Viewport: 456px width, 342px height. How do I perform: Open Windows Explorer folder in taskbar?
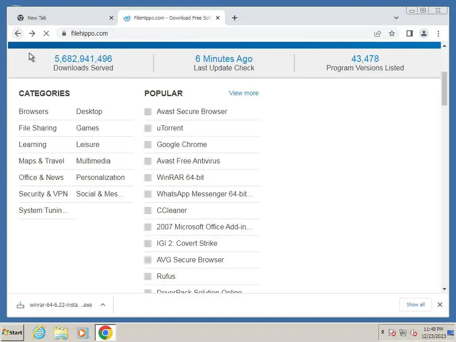[61, 333]
